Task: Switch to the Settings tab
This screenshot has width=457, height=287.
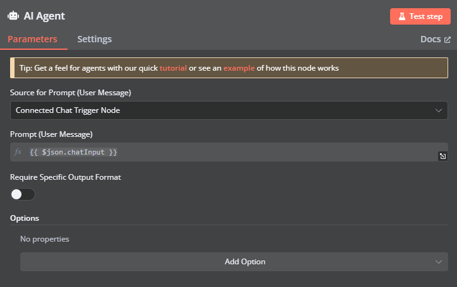Action: (x=95, y=39)
